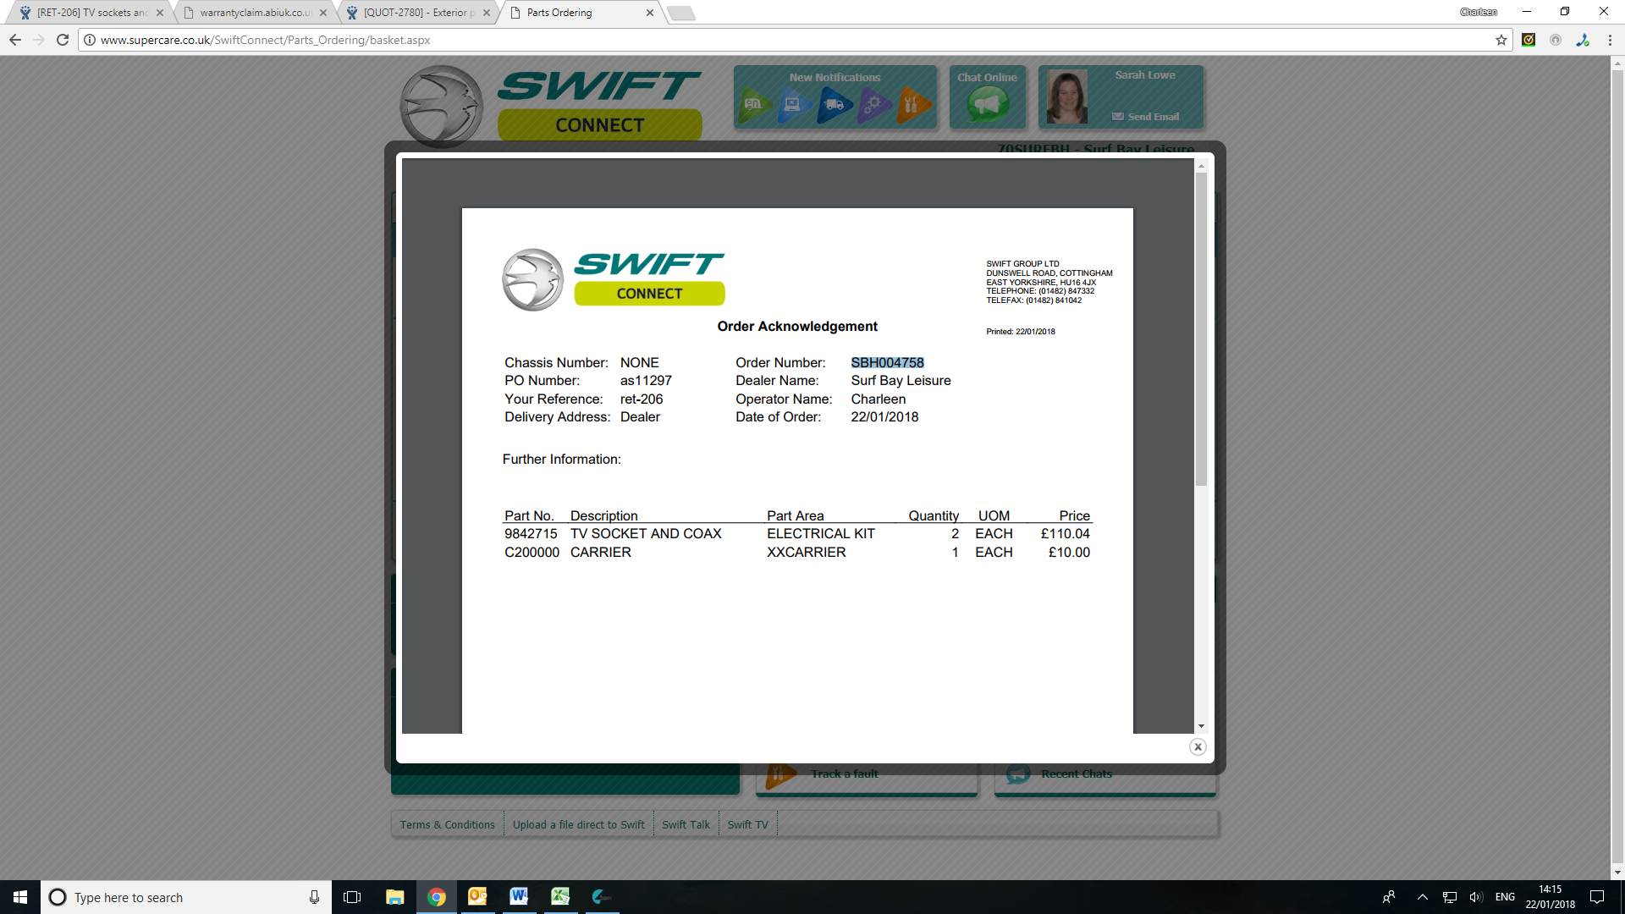Expand hidden system tray icons
The width and height of the screenshot is (1625, 914).
(1422, 897)
